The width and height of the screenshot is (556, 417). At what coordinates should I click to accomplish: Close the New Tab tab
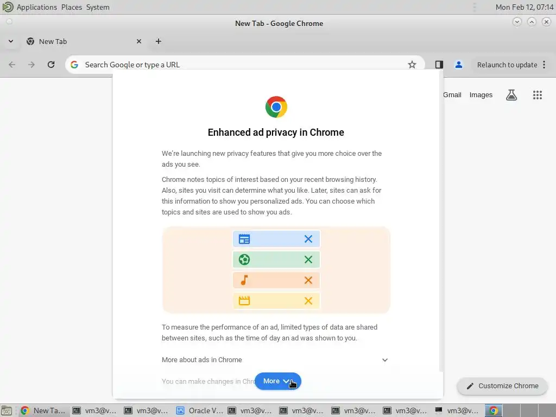[139, 41]
